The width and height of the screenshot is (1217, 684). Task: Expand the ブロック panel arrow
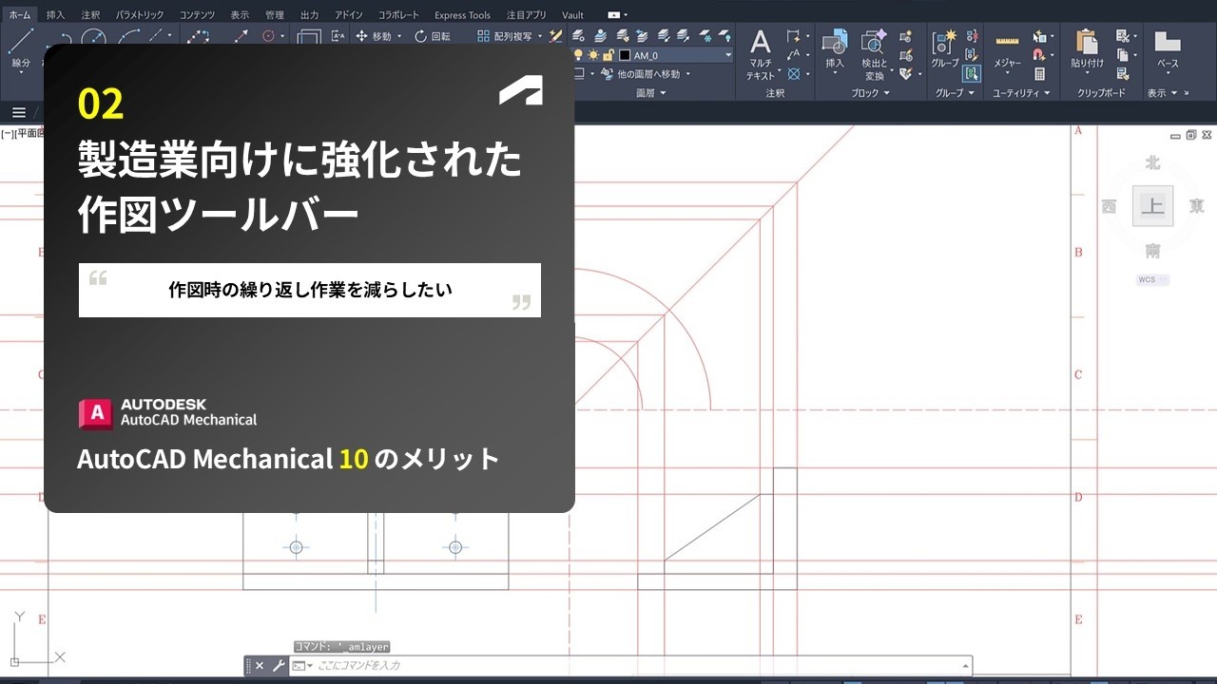pyautogui.click(x=886, y=93)
